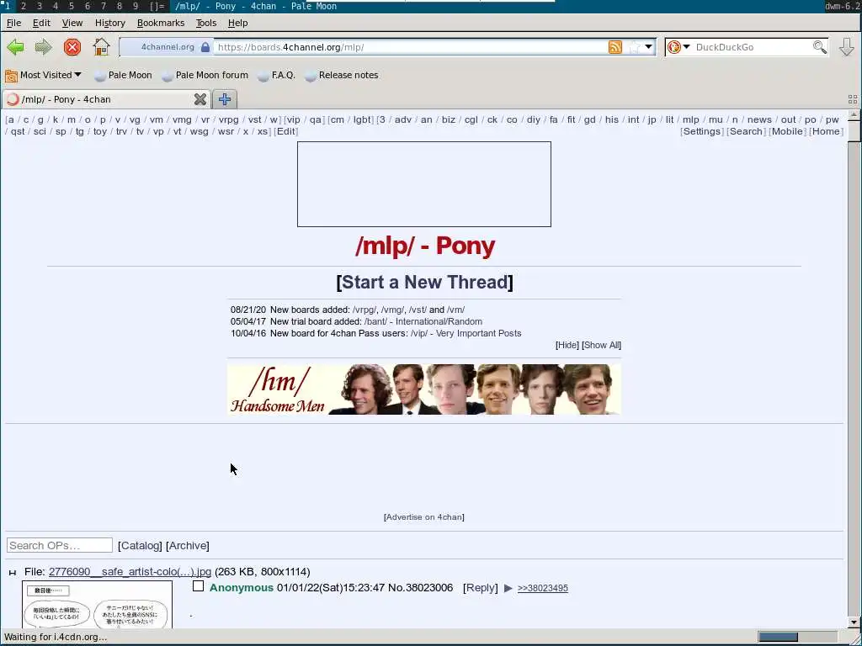The image size is (862, 646).
Task: Bookmark this page with the star icon
Action: 635,47
